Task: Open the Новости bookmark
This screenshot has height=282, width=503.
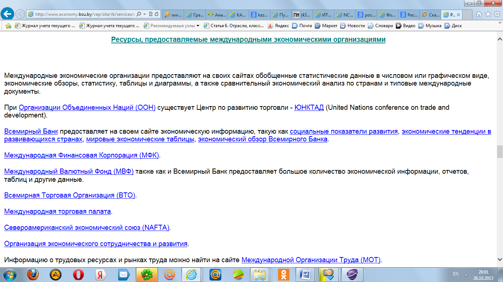Action: pyautogui.click(x=352, y=26)
